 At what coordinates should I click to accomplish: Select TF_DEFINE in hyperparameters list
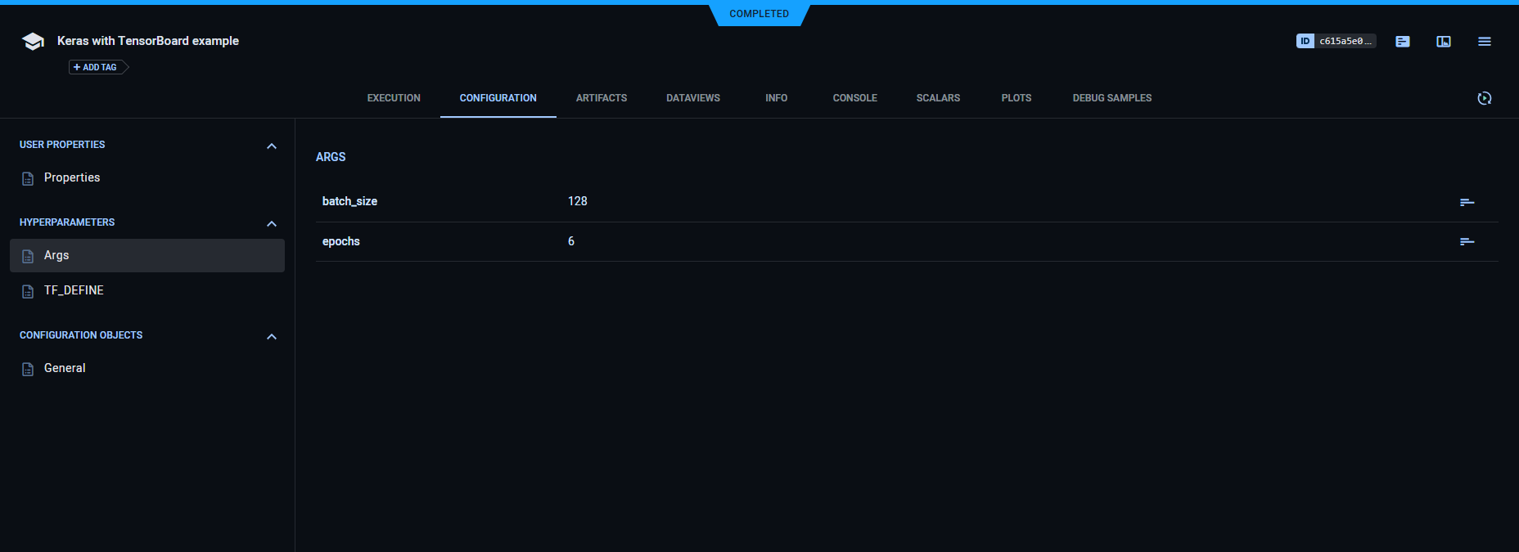(x=74, y=290)
